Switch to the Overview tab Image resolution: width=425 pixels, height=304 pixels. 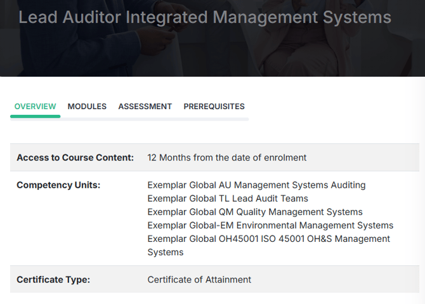36,107
